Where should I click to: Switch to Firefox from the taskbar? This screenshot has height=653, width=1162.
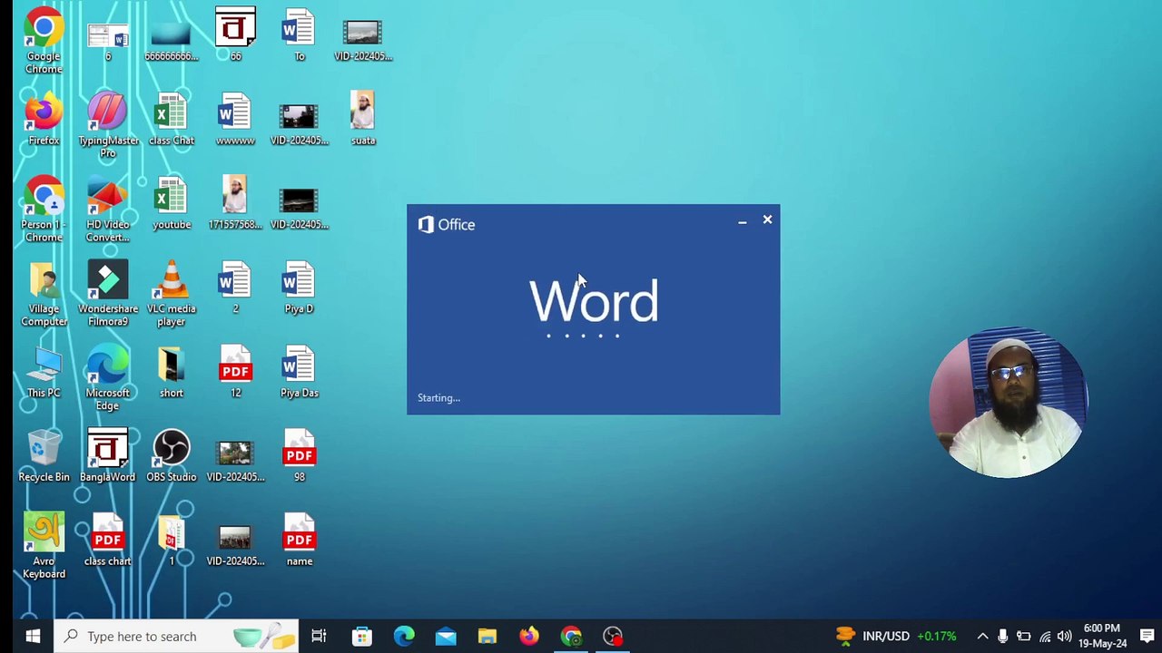(529, 636)
